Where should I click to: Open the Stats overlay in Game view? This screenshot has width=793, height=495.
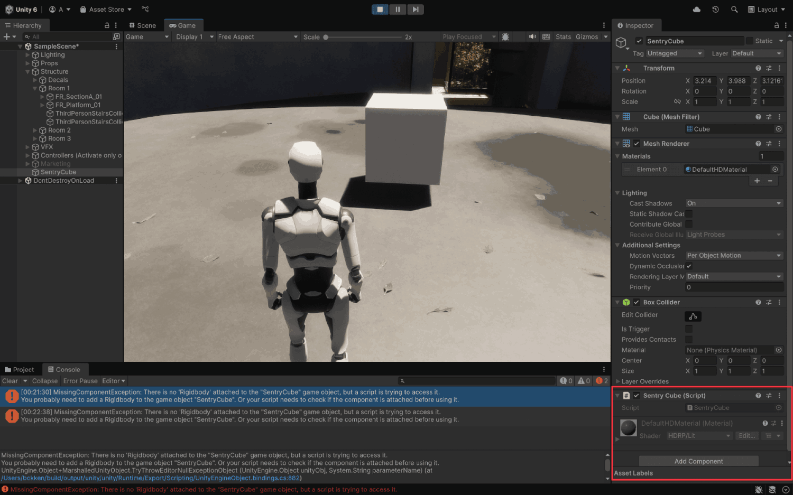[x=563, y=36]
